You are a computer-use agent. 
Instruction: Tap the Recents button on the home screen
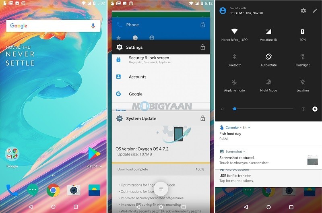click(x=76, y=207)
